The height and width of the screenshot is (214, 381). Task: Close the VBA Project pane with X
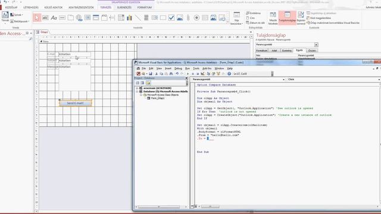pyautogui.click(x=186, y=78)
